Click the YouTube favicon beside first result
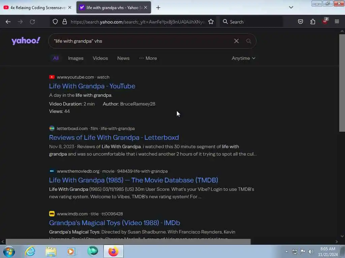Image resolution: width=345 pixels, height=258 pixels. [x=52, y=77]
